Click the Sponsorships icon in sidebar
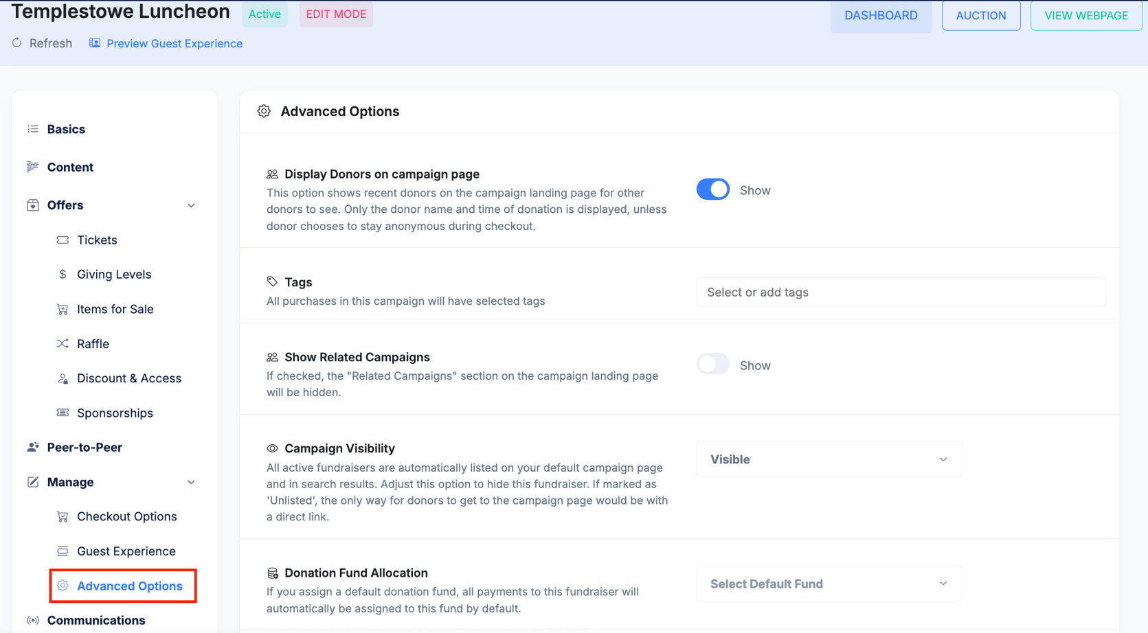 [x=63, y=413]
